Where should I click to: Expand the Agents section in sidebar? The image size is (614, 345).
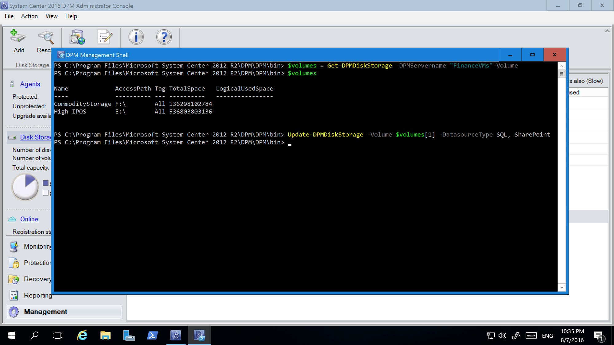(x=30, y=84)
